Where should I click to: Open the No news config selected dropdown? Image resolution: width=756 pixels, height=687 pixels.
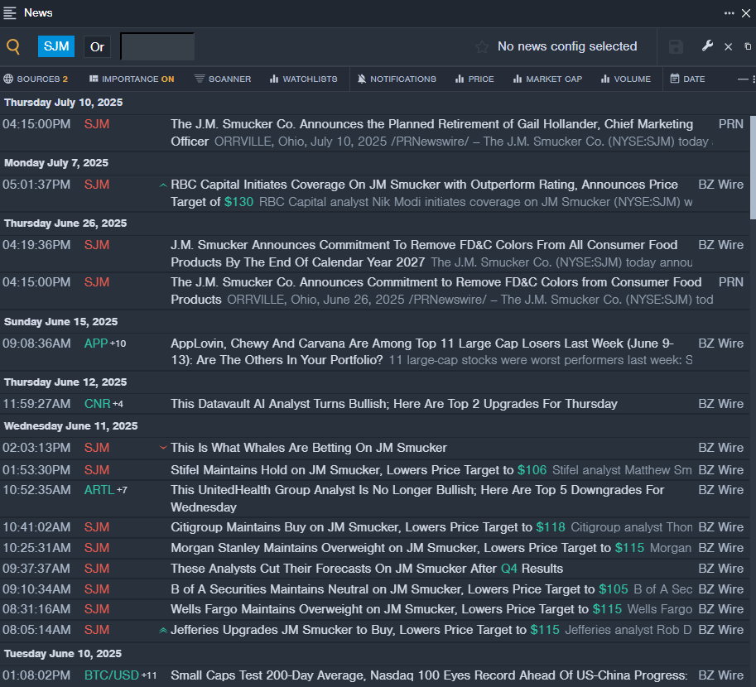[x=567, y=46]
